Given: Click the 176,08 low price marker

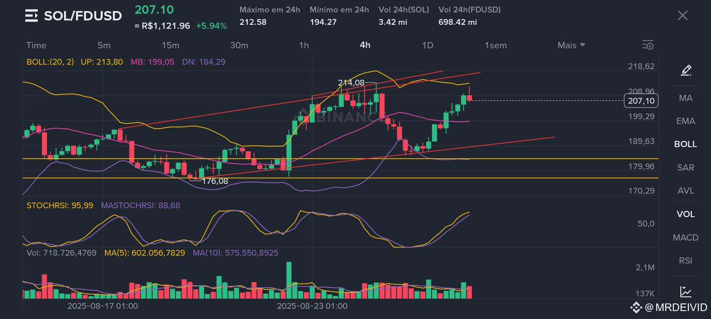Looking at the screenshot, I should (215, 181).
